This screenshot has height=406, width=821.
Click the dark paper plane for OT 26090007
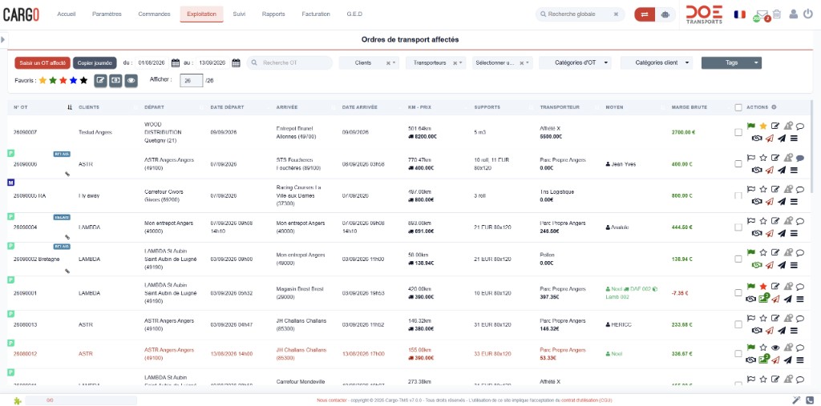pos(782,138)
